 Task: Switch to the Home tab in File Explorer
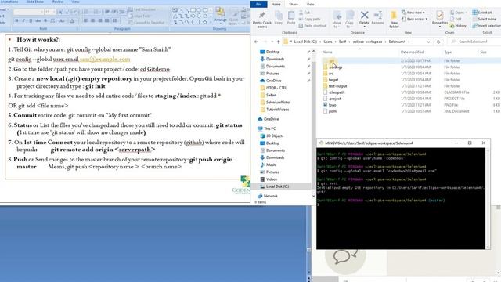pos(276,4)
